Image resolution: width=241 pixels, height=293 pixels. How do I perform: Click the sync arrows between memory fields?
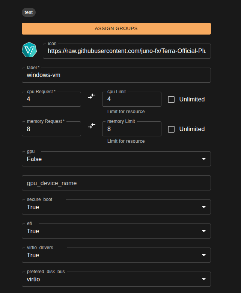pyautogui.click(x=92, y=127)
